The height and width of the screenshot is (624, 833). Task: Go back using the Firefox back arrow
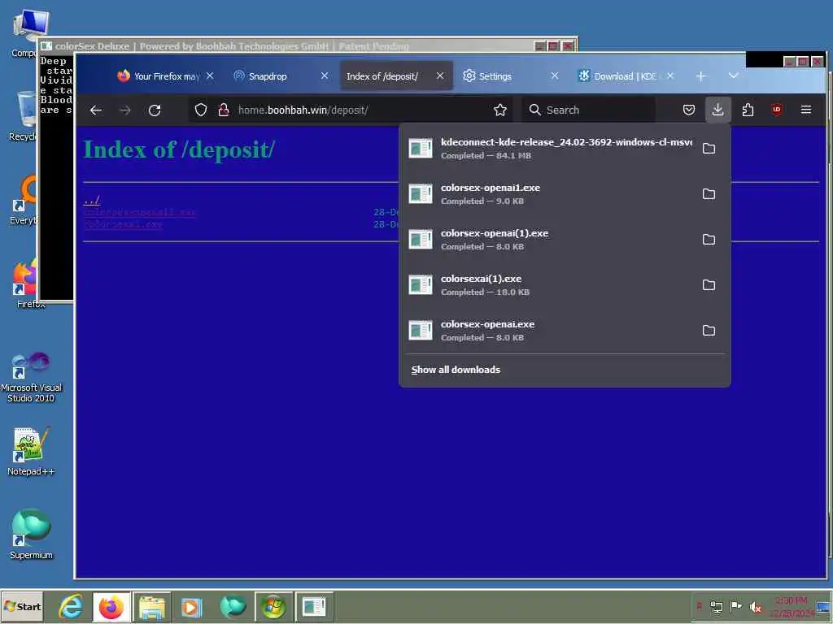click(96, 110)
